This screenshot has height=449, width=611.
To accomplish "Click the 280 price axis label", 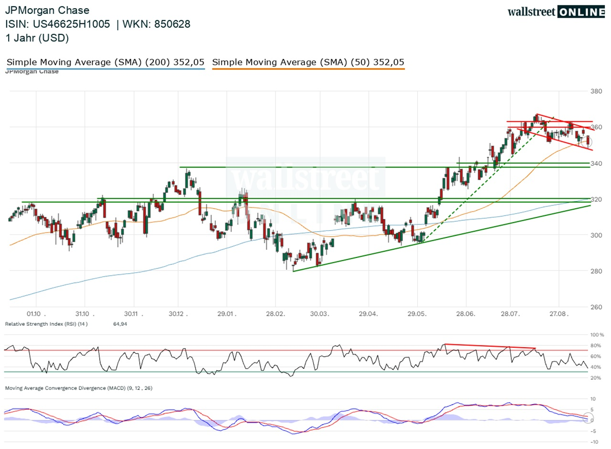I will (x=597, y=271).
